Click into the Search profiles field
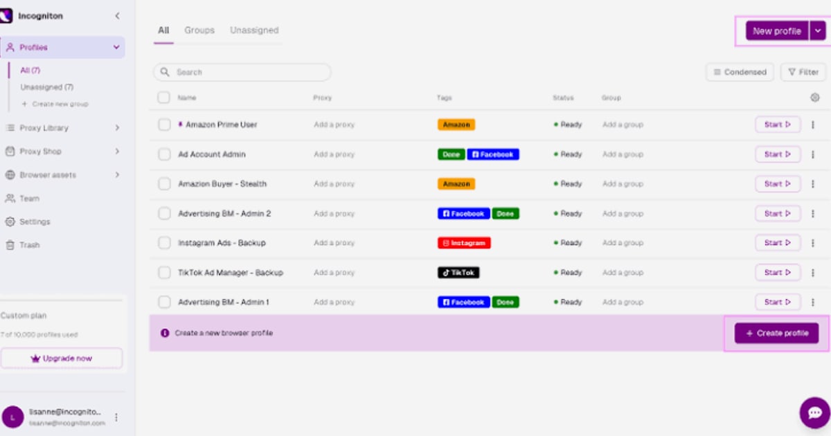This screenshot has width=831, height=436. tap(242, 72)
